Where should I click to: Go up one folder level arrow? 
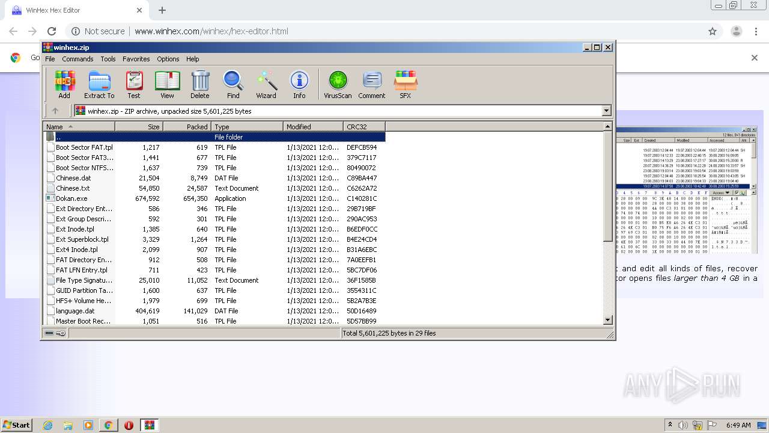(x=55, y=111)
